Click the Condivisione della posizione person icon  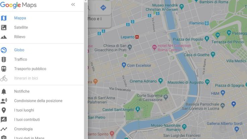tap(4, 101)
